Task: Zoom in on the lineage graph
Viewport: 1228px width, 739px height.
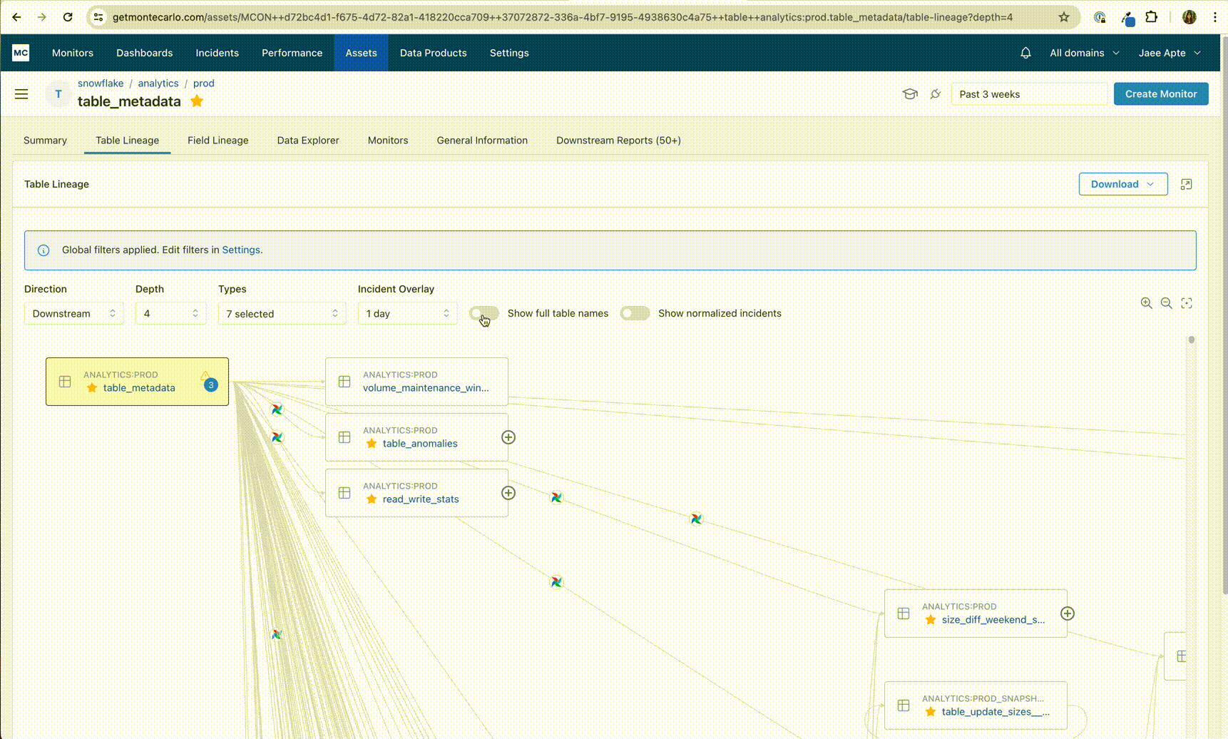Action: pyautogui.click(x=1146, y=303)
